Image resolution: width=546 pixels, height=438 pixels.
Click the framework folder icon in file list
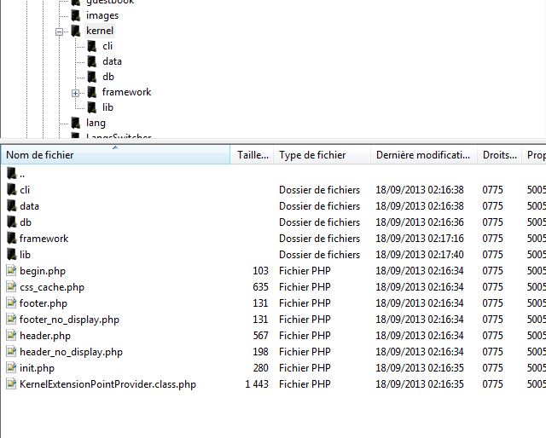pos(11,239)
